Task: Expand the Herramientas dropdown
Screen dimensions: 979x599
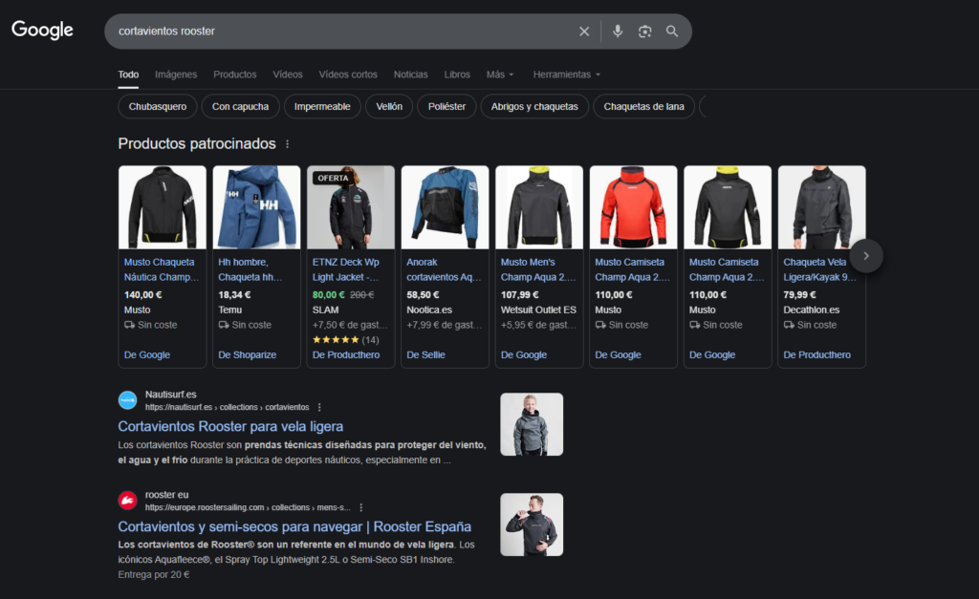Action: coord(566,75)
